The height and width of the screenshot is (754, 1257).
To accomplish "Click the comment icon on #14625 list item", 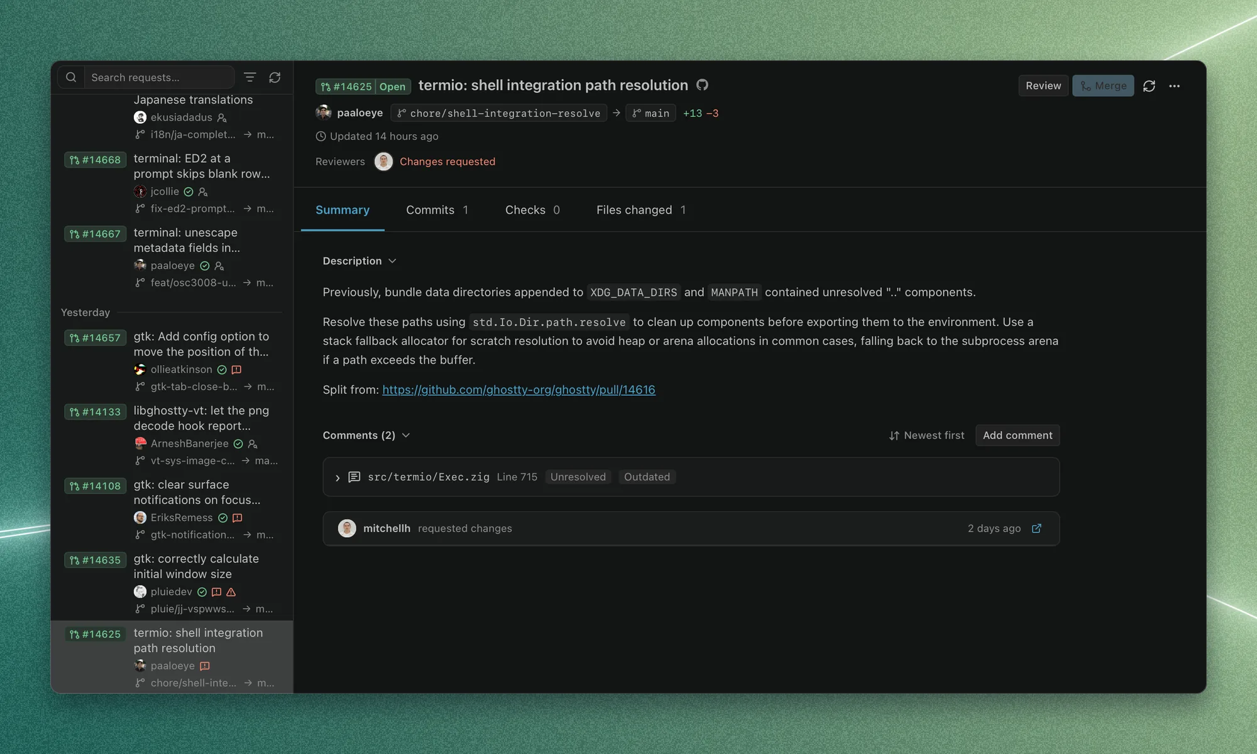I will click(205, 666).
